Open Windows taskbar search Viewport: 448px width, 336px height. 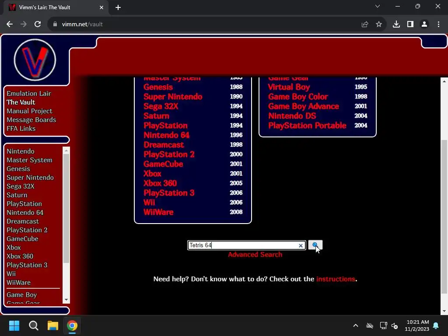coord(33,325)
